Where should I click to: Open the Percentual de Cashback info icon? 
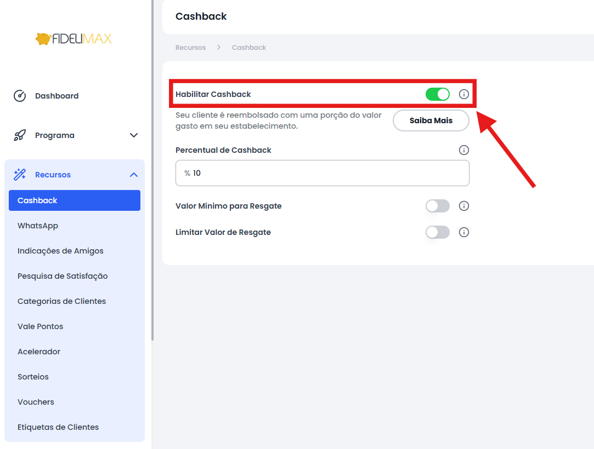pos(463,150)
